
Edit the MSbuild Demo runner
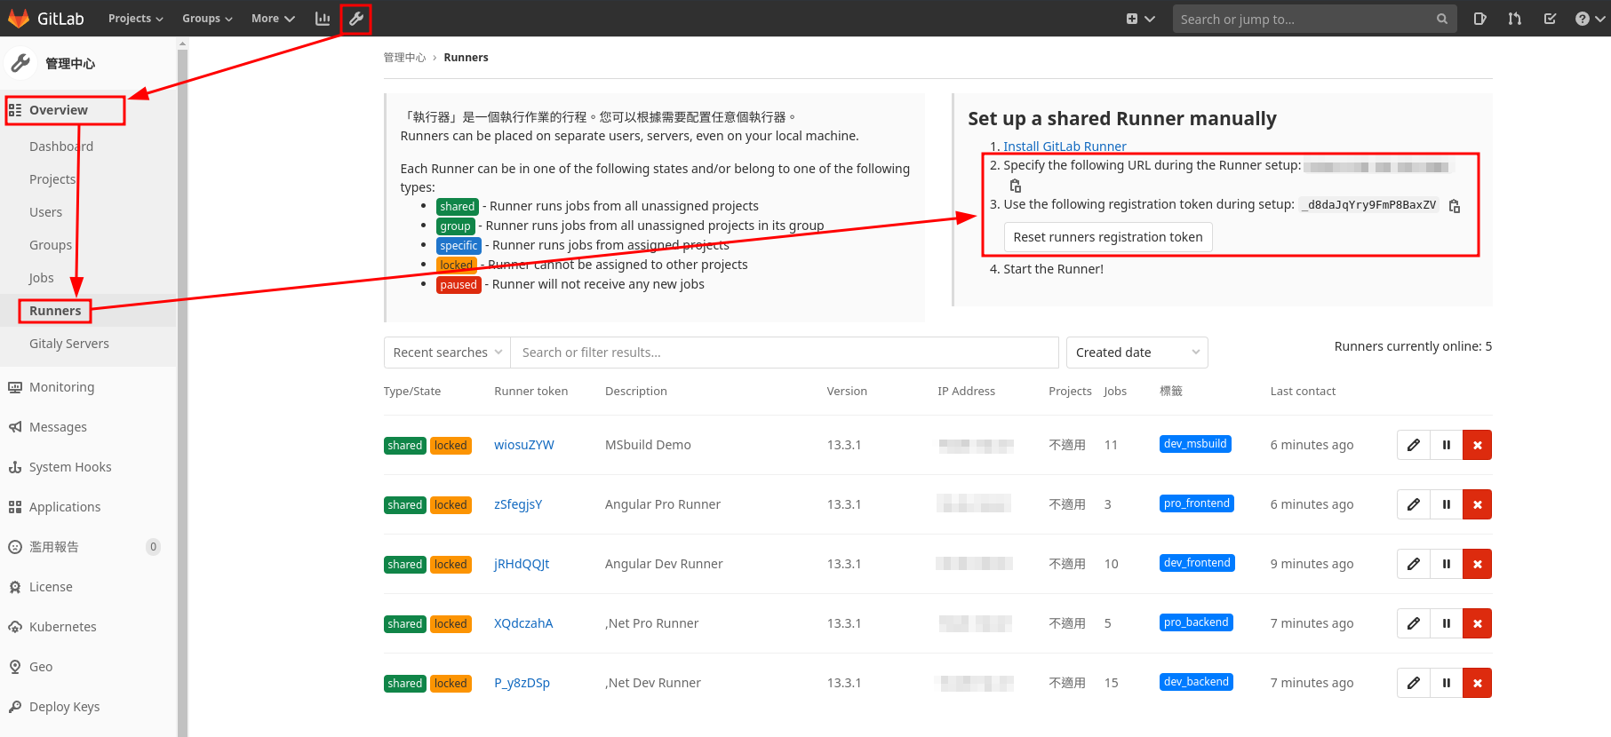(x=1414, y=445)
